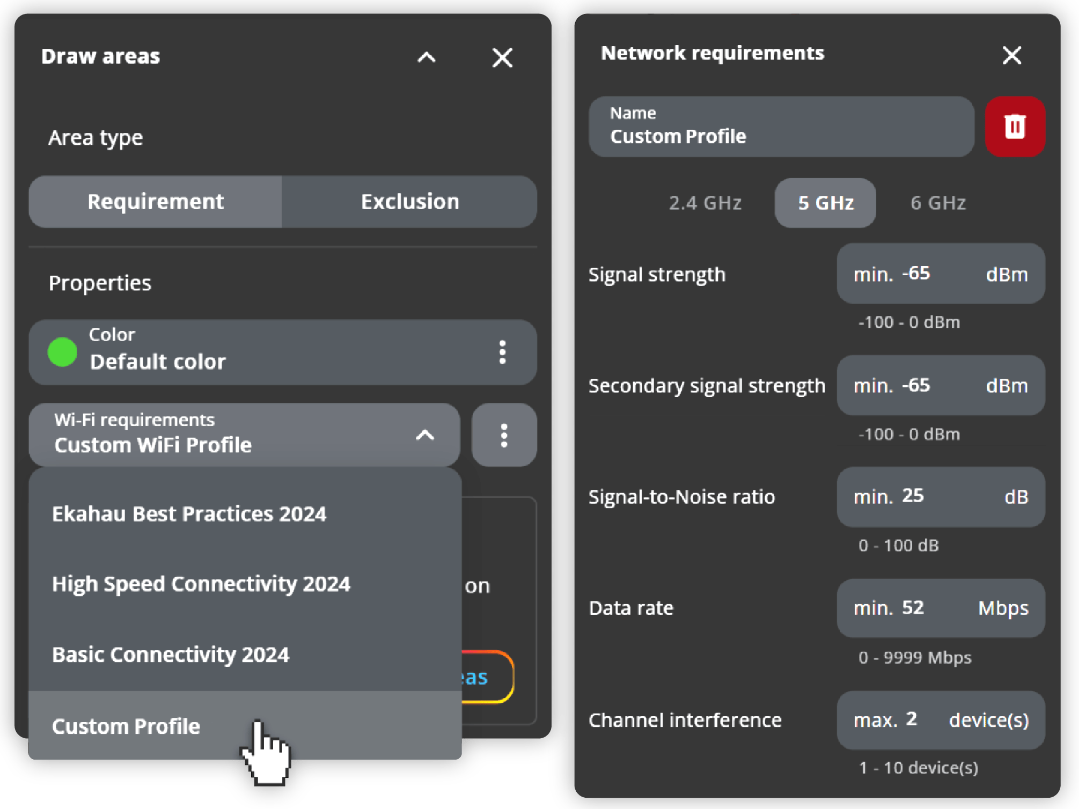Edit the Signal-to-Noise ratio minimum value
This screenshot has height=809, width=1079.
[941, 497]
